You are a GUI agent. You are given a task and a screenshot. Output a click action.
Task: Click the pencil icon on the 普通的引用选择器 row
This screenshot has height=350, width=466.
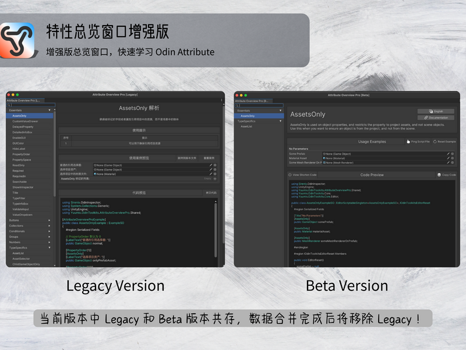(x=211, y=165)
